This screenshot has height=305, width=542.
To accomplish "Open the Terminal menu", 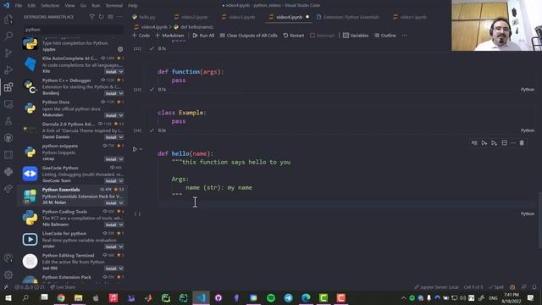I will pyautogui.click(x=113, y=6).
